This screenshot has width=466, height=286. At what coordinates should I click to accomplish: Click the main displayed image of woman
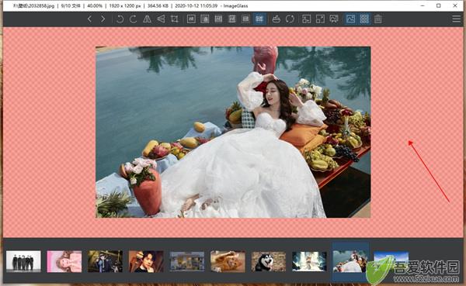pos(233,133)
